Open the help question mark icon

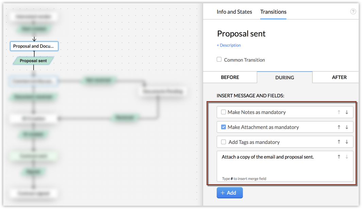pyautogui.click(x=353, y=12)
